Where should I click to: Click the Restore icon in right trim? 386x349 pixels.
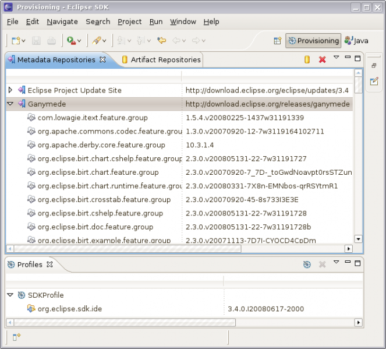pos(374,65)
